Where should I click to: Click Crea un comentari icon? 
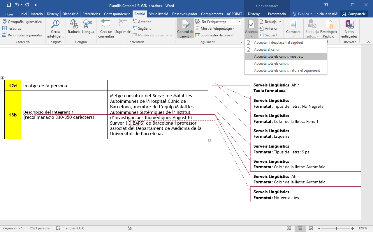106,25
